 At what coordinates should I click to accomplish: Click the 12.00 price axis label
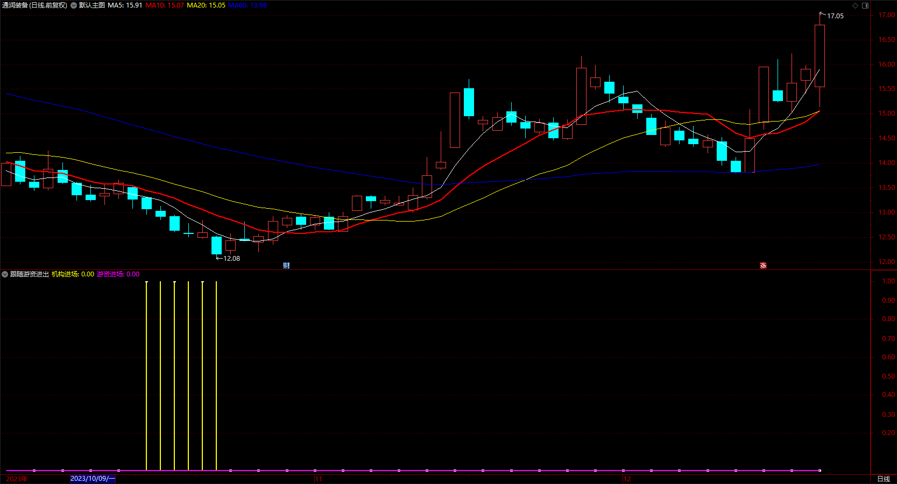point(887,262)
